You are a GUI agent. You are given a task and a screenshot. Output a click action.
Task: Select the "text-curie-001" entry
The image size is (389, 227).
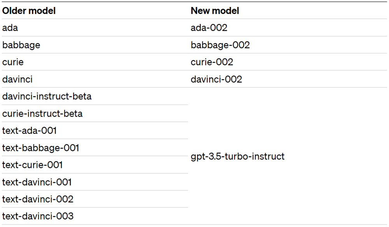click(x=32, y=165)
